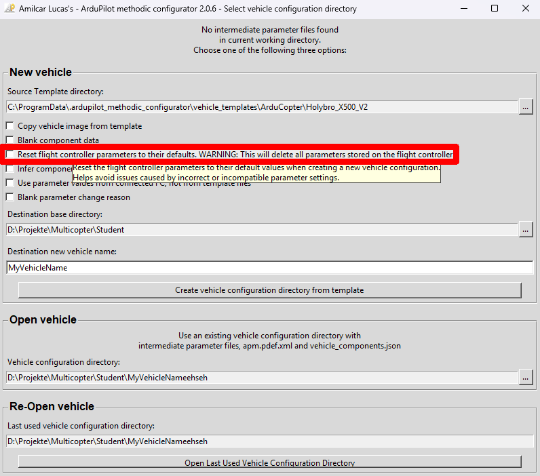
Task: Toggle Reset flight controller parameters checkbox
Action: pos(10,155)
